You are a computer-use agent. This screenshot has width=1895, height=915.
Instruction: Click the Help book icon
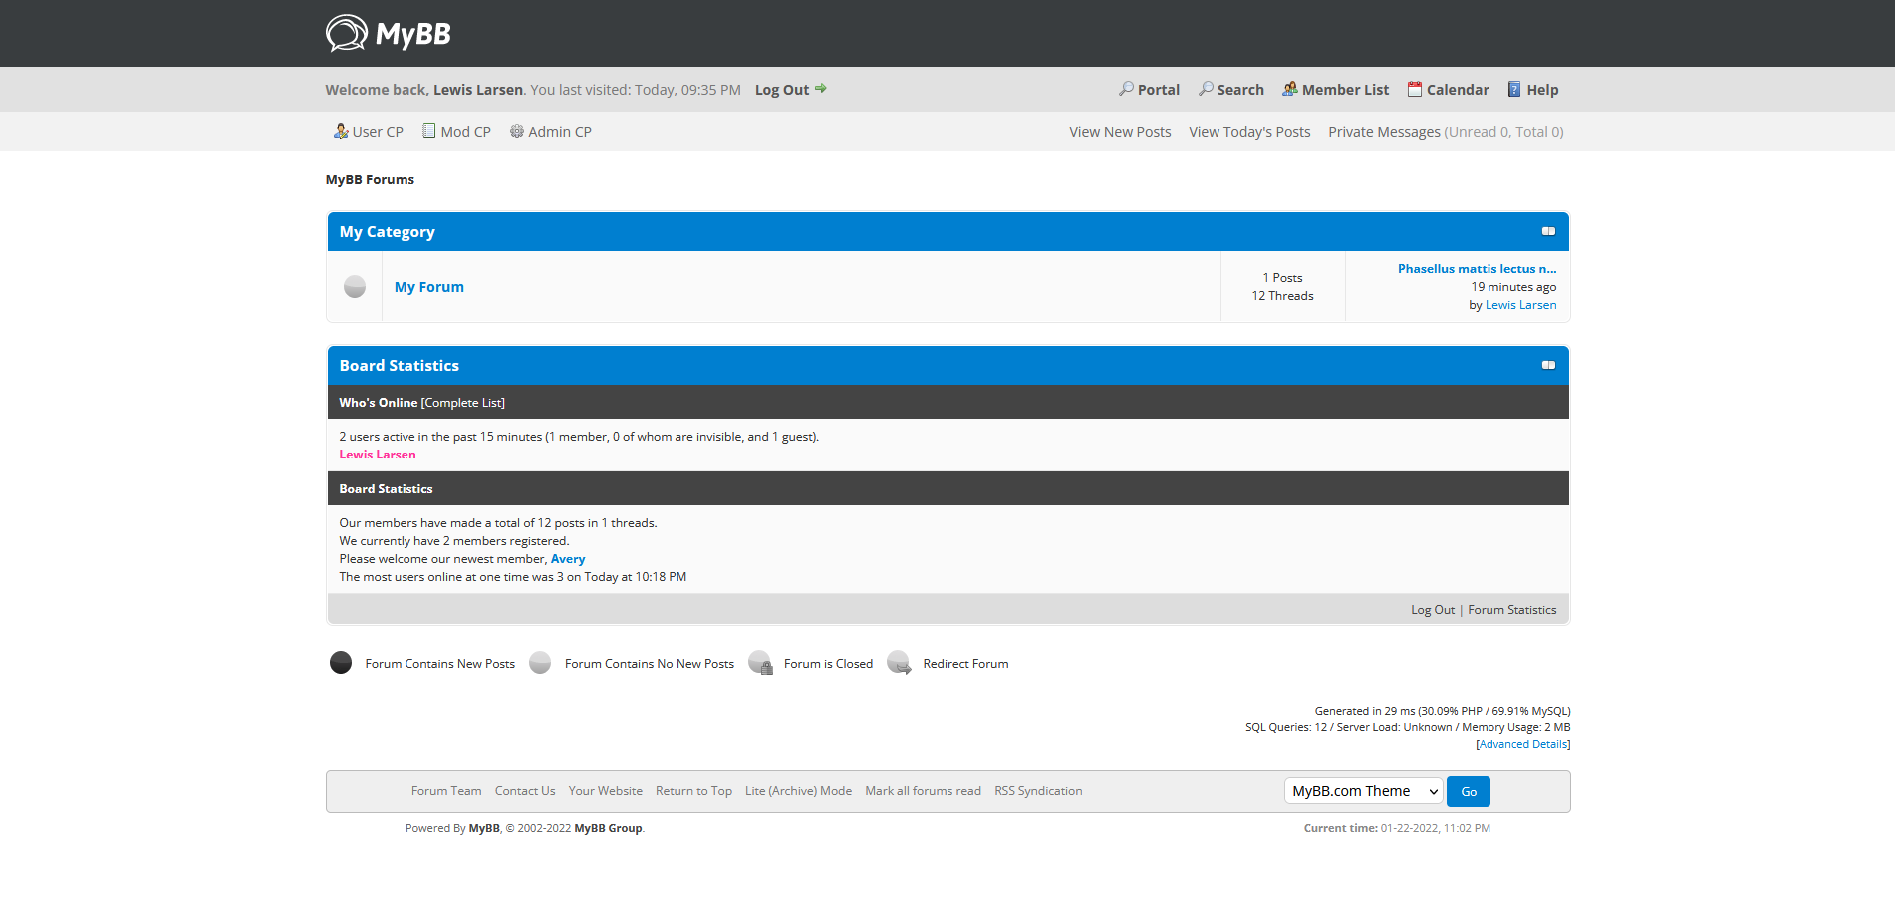[1514, 89]
